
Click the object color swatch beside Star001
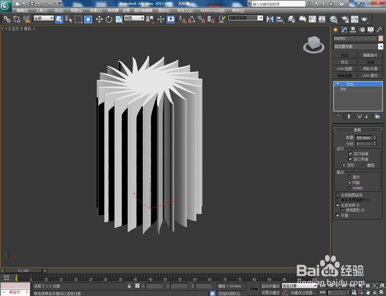381,38
